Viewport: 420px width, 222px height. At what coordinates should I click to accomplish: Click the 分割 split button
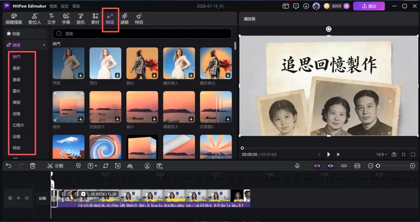(55, 166)
